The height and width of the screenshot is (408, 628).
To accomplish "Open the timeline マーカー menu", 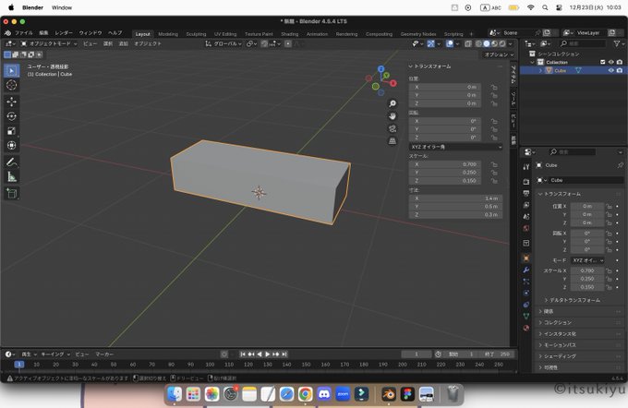I will pyautogui.click(x=104, y=354).
